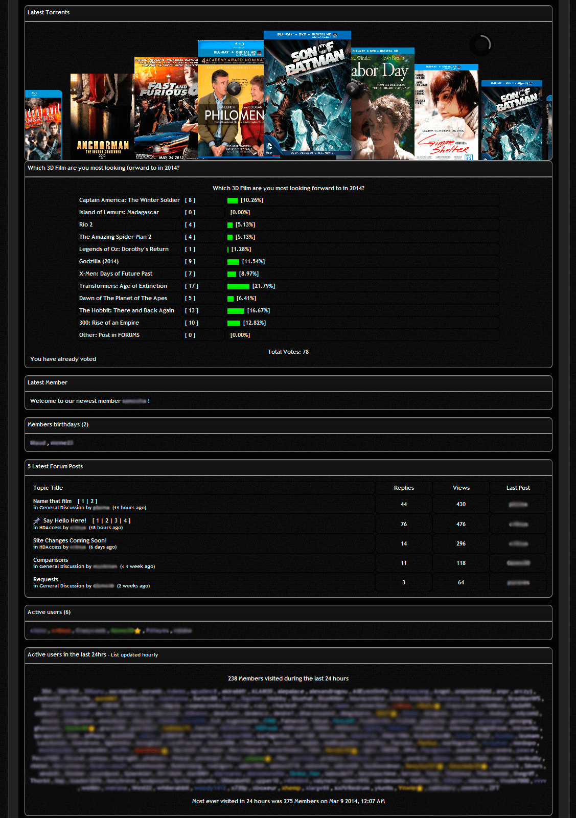The image size is (576, 818).
Task: Click the Rio 2 poll option
Action: click(x=86, y=224)
